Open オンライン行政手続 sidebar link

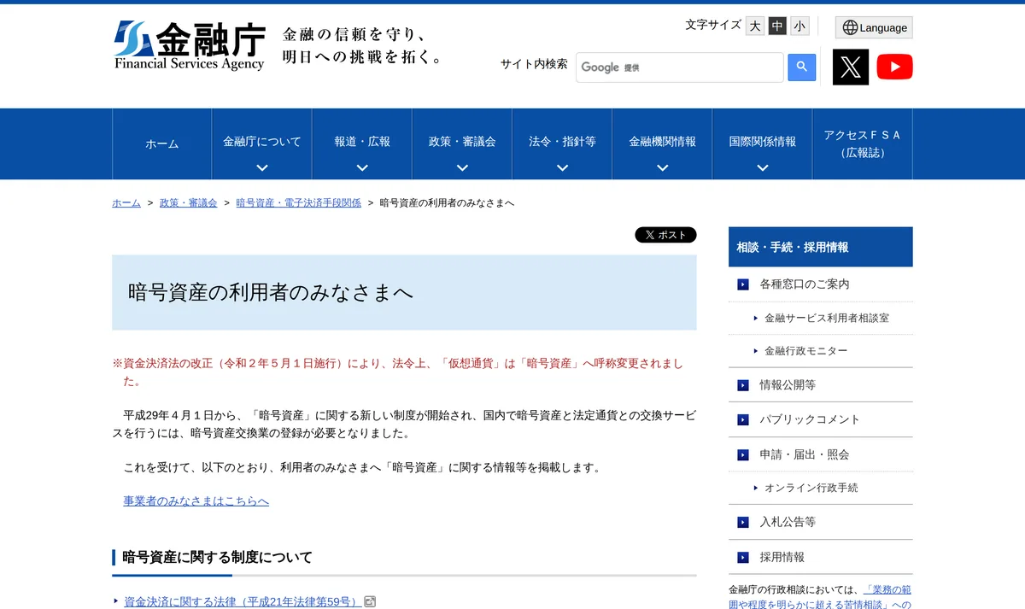[x=811, y=488]
